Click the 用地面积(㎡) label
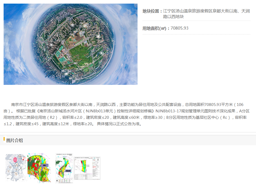Image resolution: width=256 pixels, height=190 pixels. coord(156,28)
